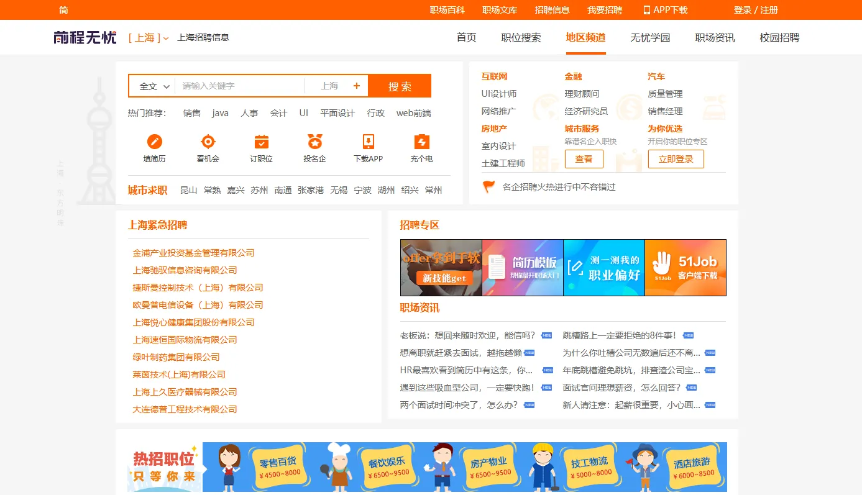Click NEW badge beside 老板说 article
862x495 pixels.
547,335
